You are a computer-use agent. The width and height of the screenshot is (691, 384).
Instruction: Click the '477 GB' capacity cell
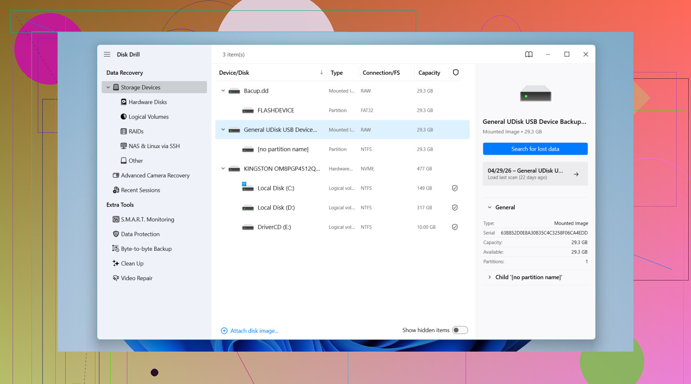pyautogui.click(x=424, y=169)
